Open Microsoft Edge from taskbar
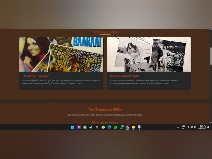 pyautogui.click(x=109, y=127)
